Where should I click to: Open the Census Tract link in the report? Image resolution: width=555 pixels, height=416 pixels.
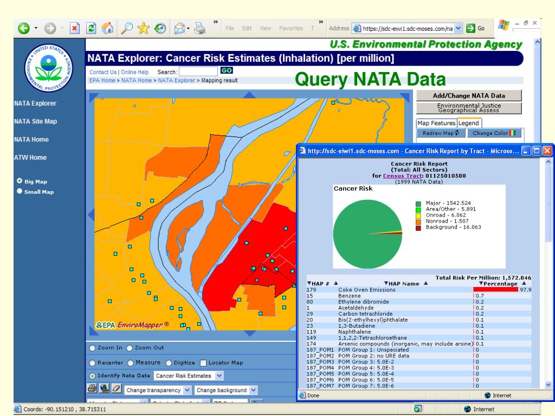(403, 176)
